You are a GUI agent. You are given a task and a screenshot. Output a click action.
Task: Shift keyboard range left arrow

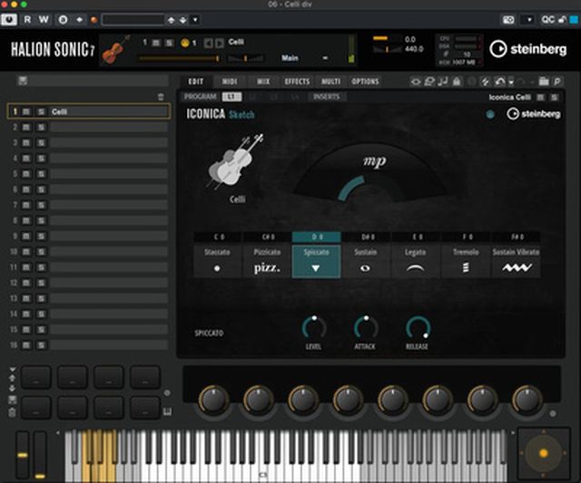[58, 432]
